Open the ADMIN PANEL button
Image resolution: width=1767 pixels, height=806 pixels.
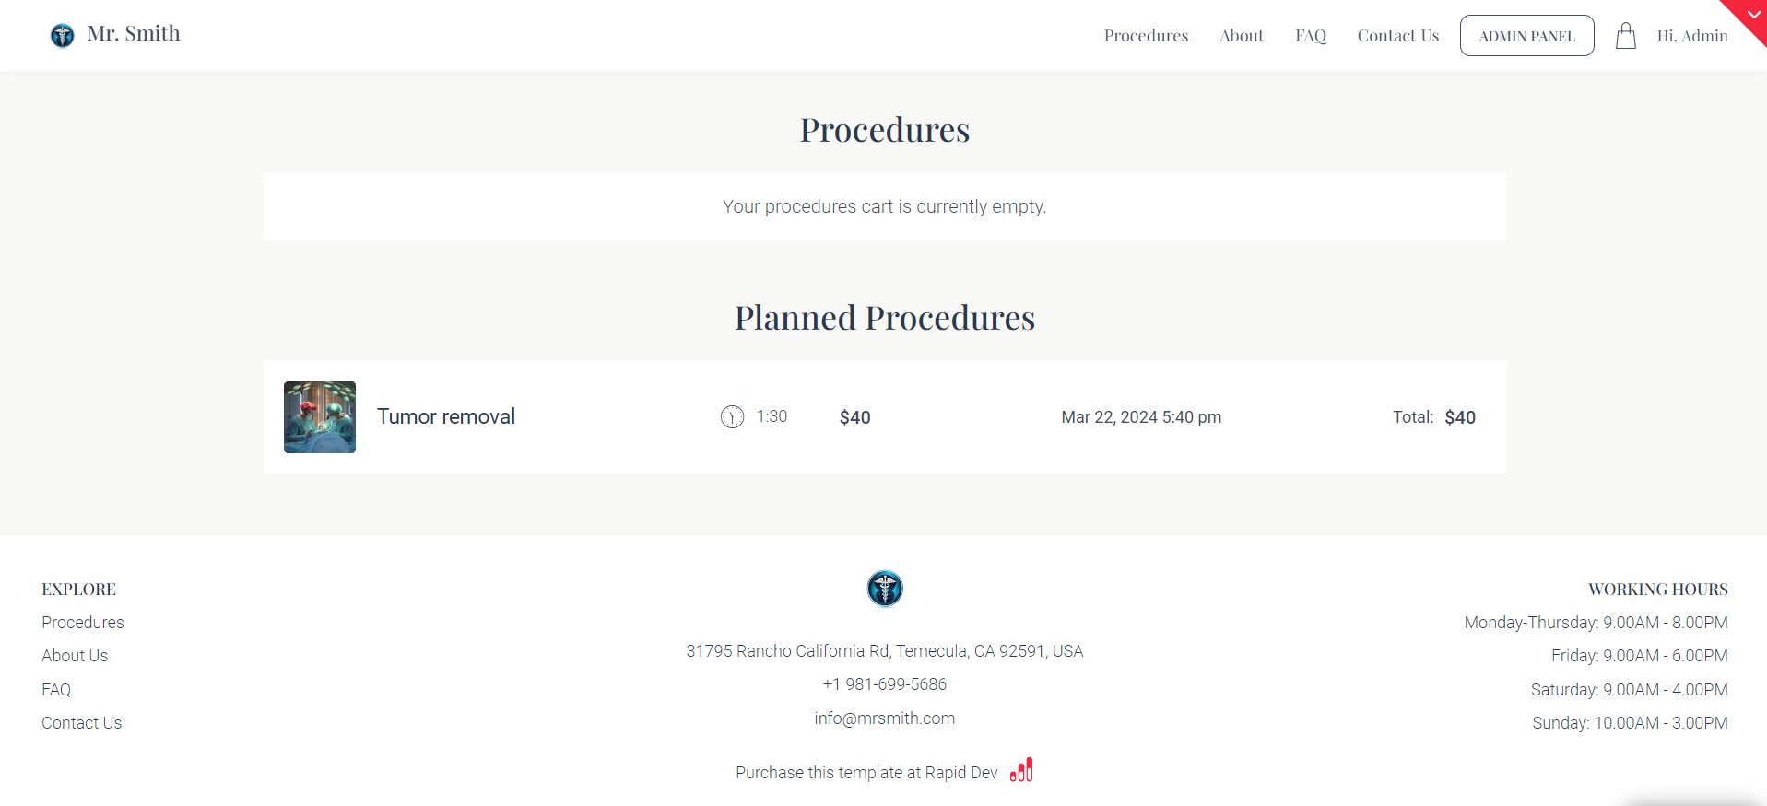[x=1526, y=36]
